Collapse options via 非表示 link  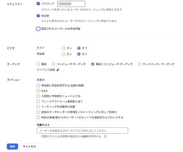(40, 80)
